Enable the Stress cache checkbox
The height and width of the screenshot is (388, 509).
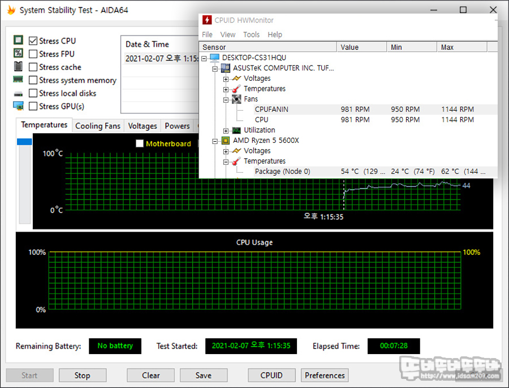[33, 67]
